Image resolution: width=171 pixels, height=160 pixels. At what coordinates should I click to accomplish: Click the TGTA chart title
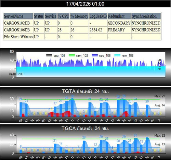click(x=85, y=91)
